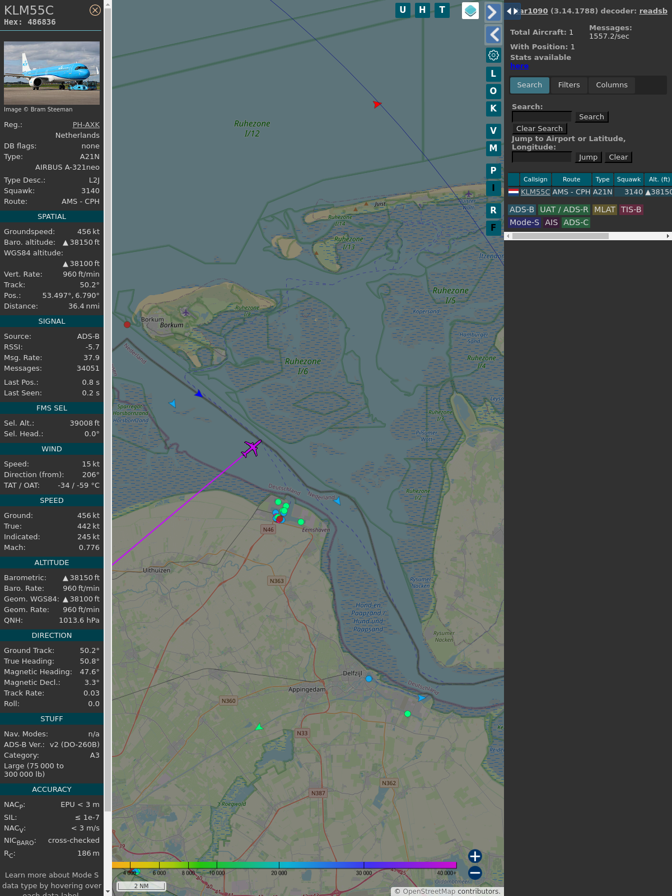Zoom out with the minus button
This screenshot has height=896, width=672.
pyautogui.click(x=475, y=873)
